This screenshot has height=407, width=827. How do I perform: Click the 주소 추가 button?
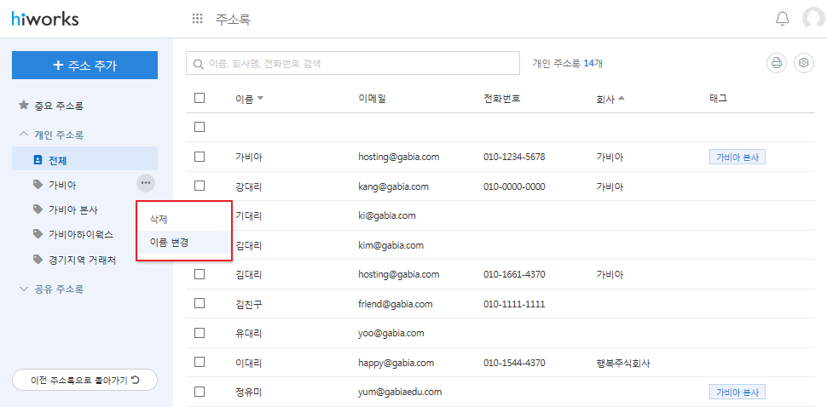click(84, 66)
